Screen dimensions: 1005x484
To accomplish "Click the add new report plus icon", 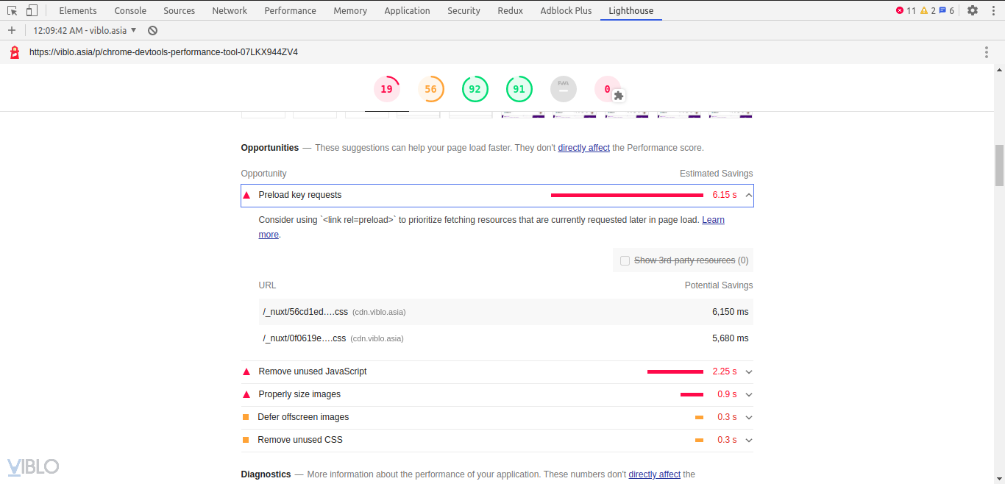I will (12, 30).
